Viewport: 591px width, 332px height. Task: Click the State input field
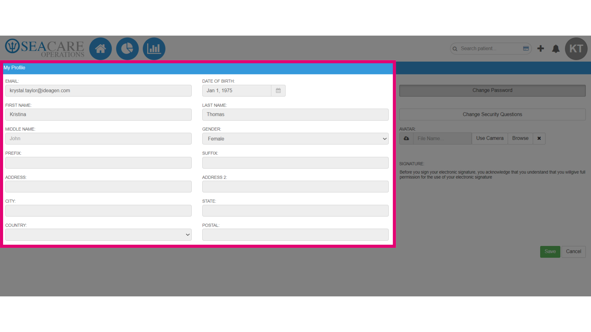(x=295, y=211)
